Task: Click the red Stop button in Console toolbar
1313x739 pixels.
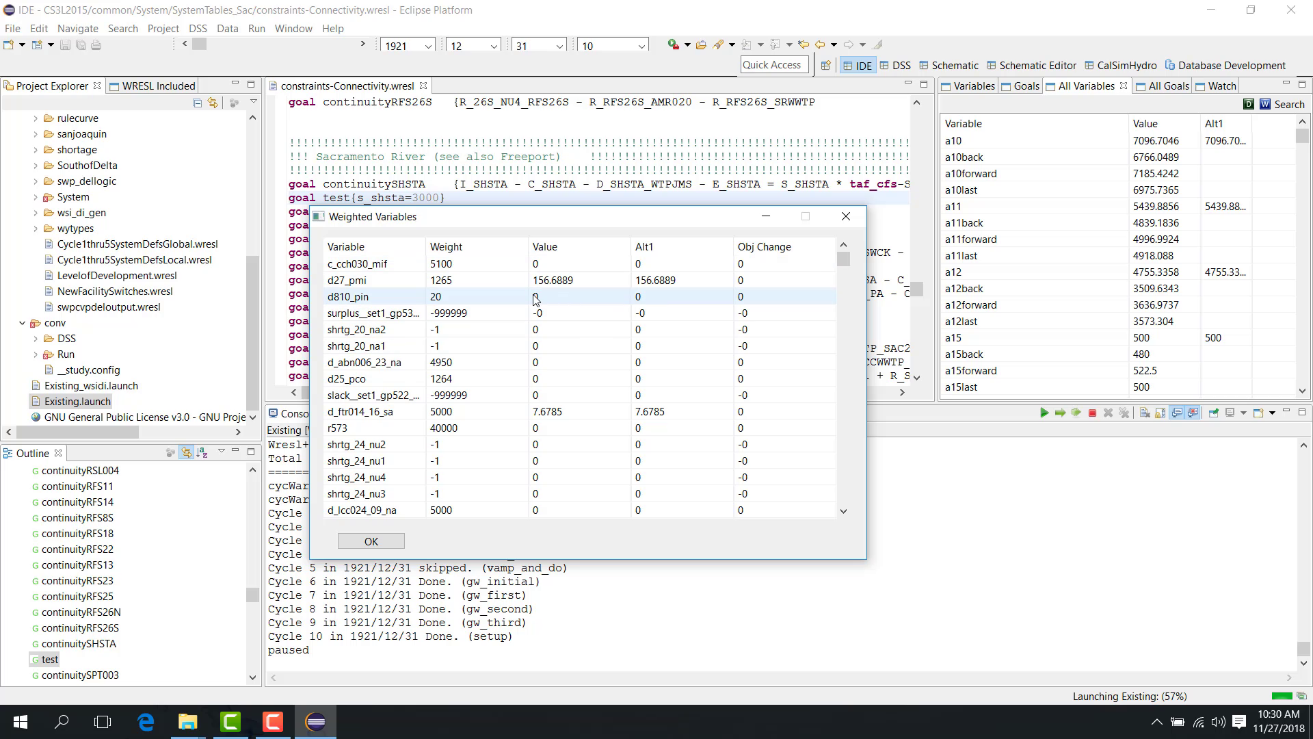Action: (x=1092, y=413)
